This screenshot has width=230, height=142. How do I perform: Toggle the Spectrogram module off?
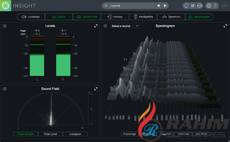pyautogui.click(x=199, y=17)
